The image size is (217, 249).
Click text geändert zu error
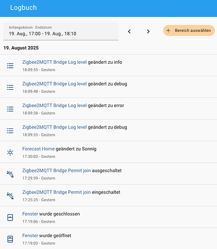tap(106, 106)
